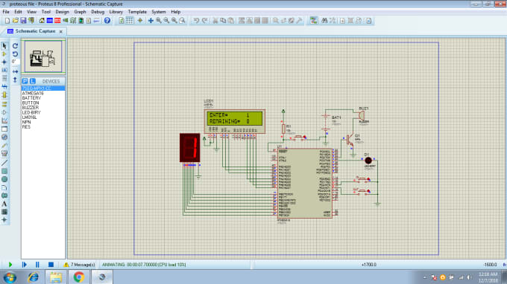507x284 pixels.
Task: Pause the running simulation
Action: tap(37, 265)
